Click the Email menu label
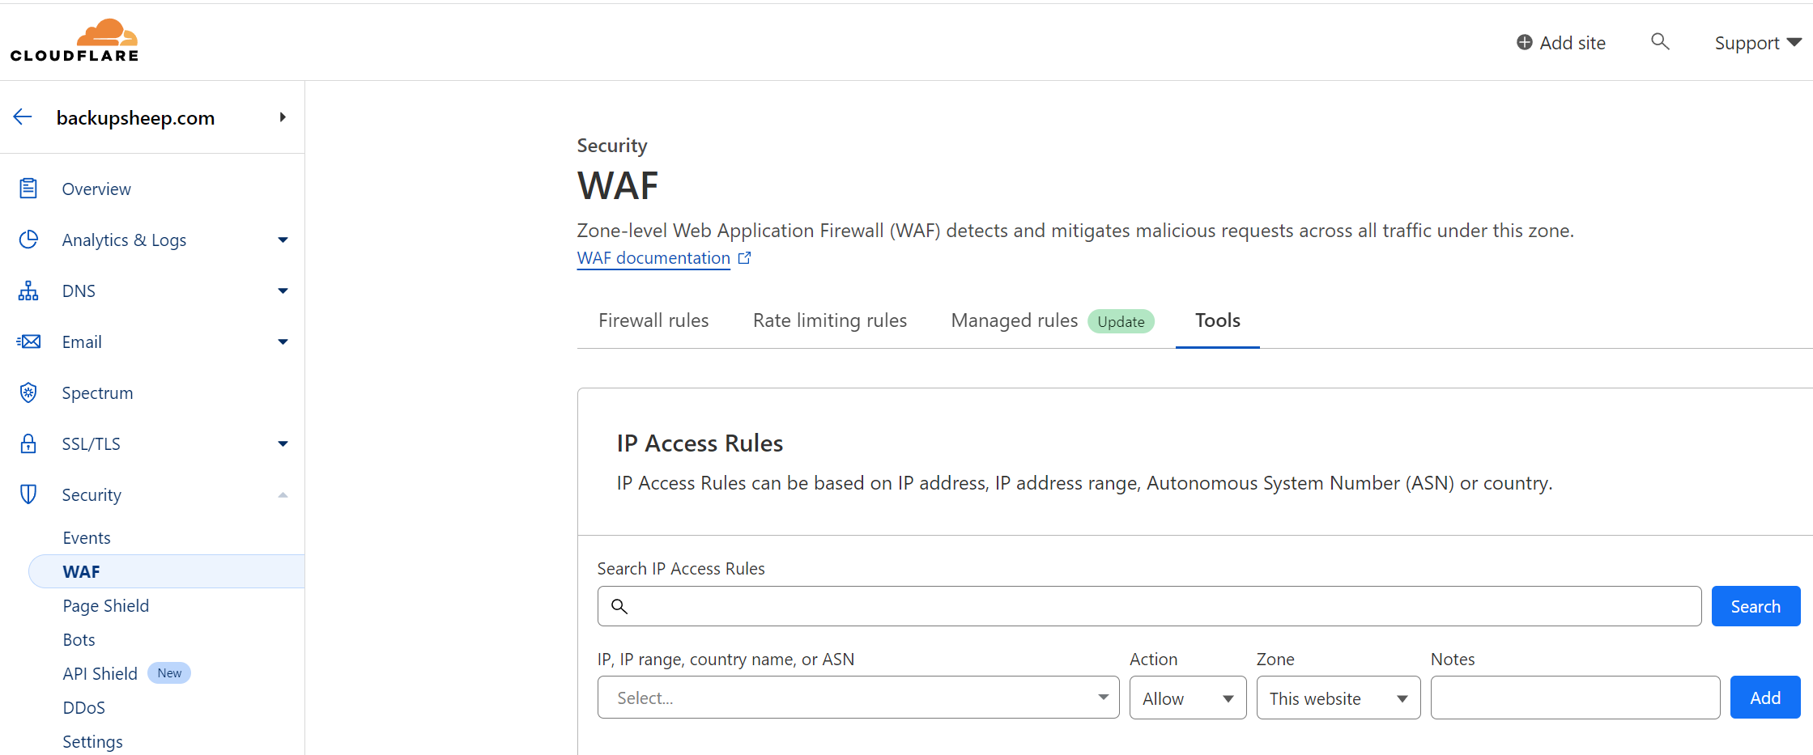The image size is (1813, 755). tap(82, 341)
